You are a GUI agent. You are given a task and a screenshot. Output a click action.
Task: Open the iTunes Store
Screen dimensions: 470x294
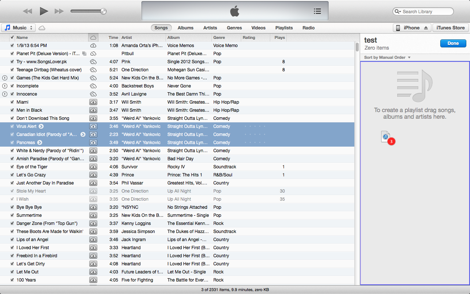451,28
